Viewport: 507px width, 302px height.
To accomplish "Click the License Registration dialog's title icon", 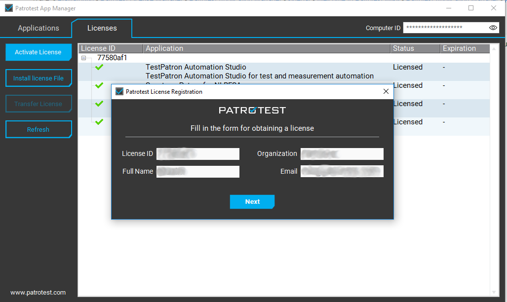I will 119,91.
